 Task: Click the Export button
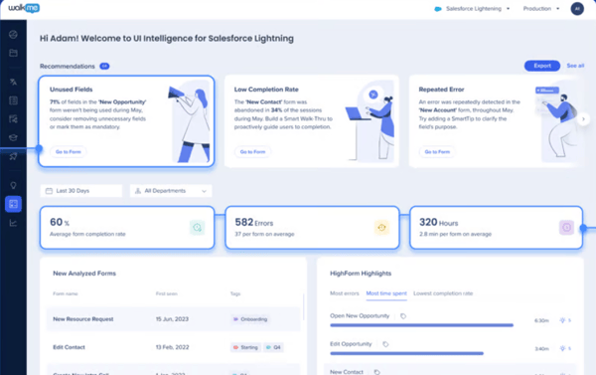click(542, 66)
